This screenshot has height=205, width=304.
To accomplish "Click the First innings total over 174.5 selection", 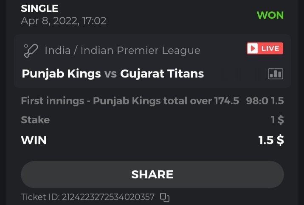I will click(x=130, y=101).
